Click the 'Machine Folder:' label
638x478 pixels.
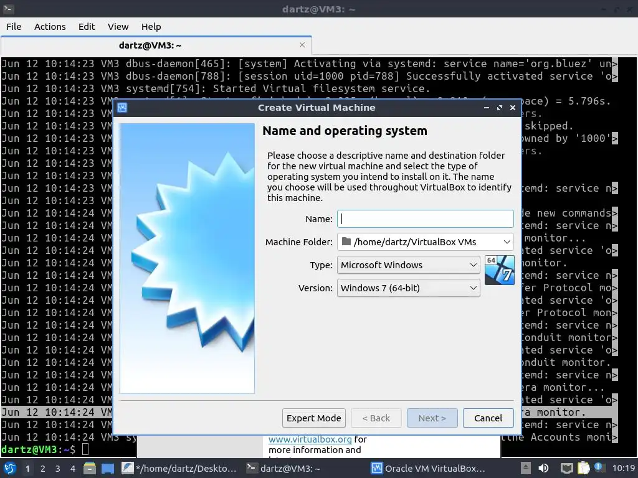tap(298, 242)
